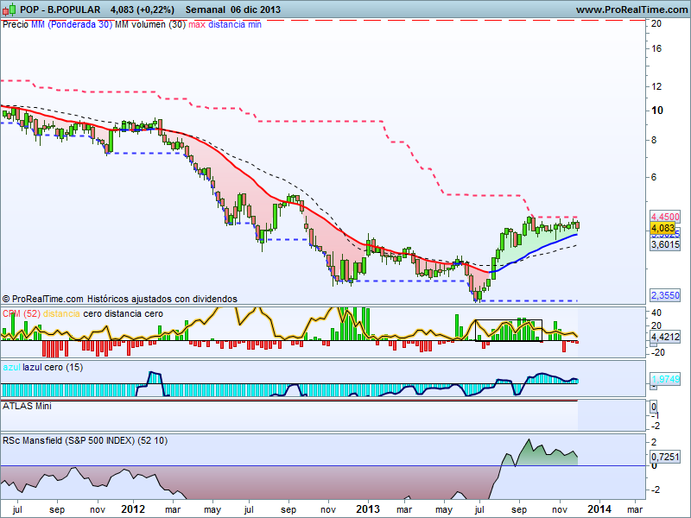Open the 'ATLAS Mini' indicator panel label
691x518 pixels.
(x=27, y=405)
